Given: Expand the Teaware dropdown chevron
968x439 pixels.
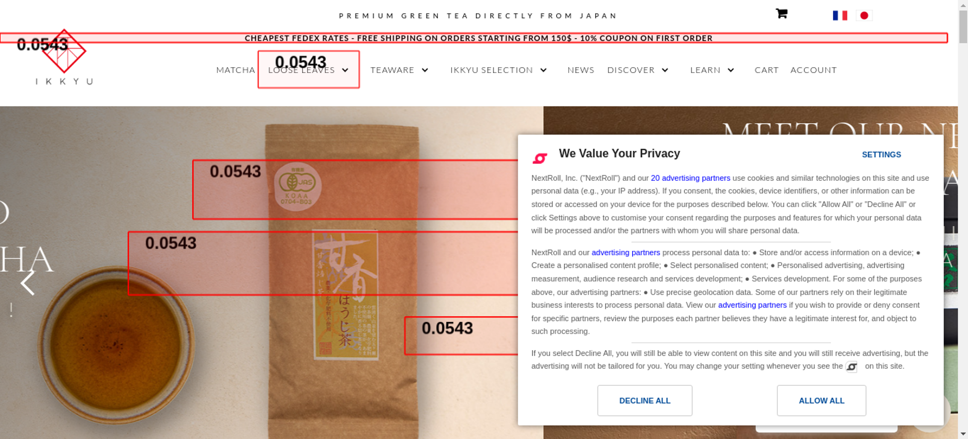Looking at the screenshot, I should pos(425,70).
